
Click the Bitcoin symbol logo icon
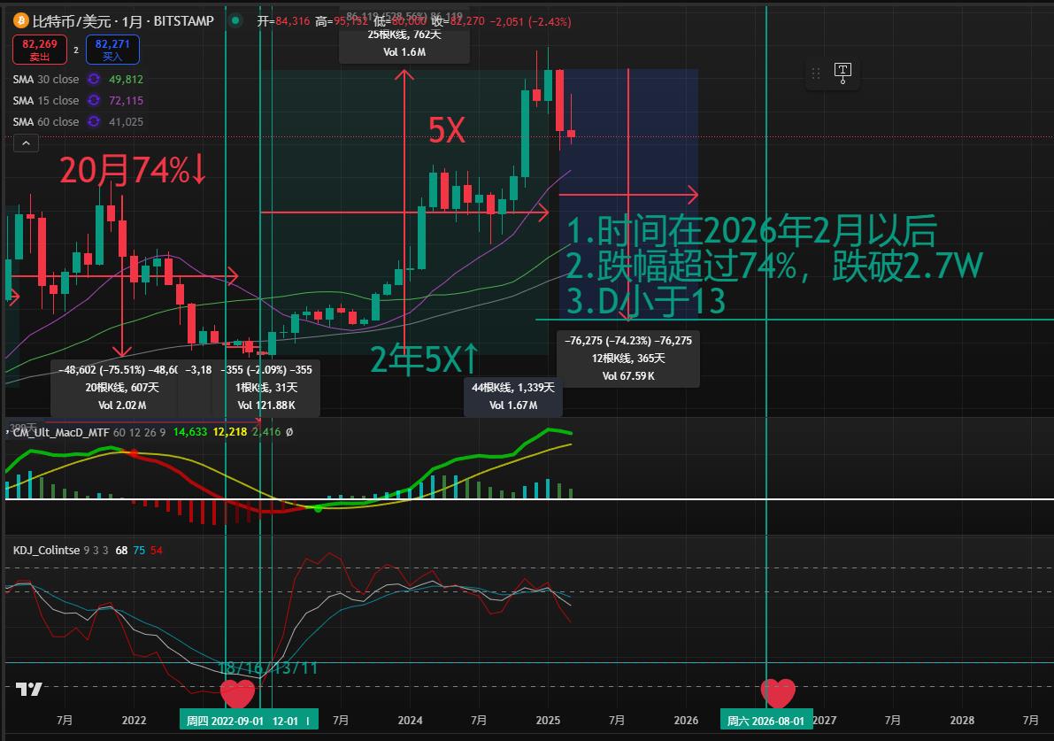point(21,21)
